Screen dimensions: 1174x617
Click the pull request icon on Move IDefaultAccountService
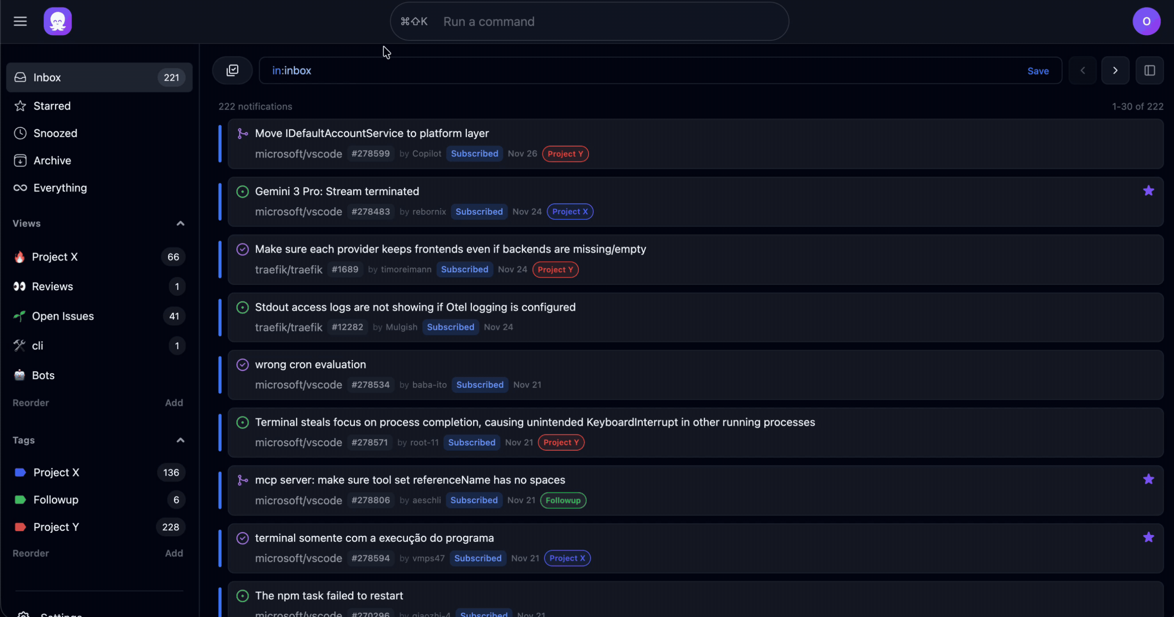tap(243, 133)
